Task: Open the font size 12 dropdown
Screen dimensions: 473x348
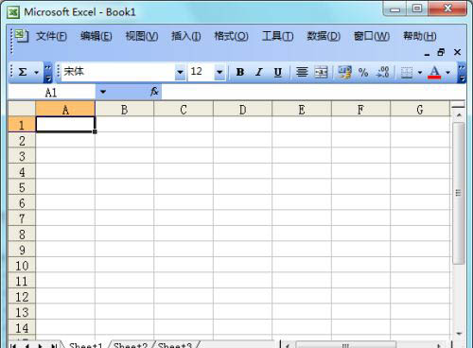Action: (x=219, y=72)
